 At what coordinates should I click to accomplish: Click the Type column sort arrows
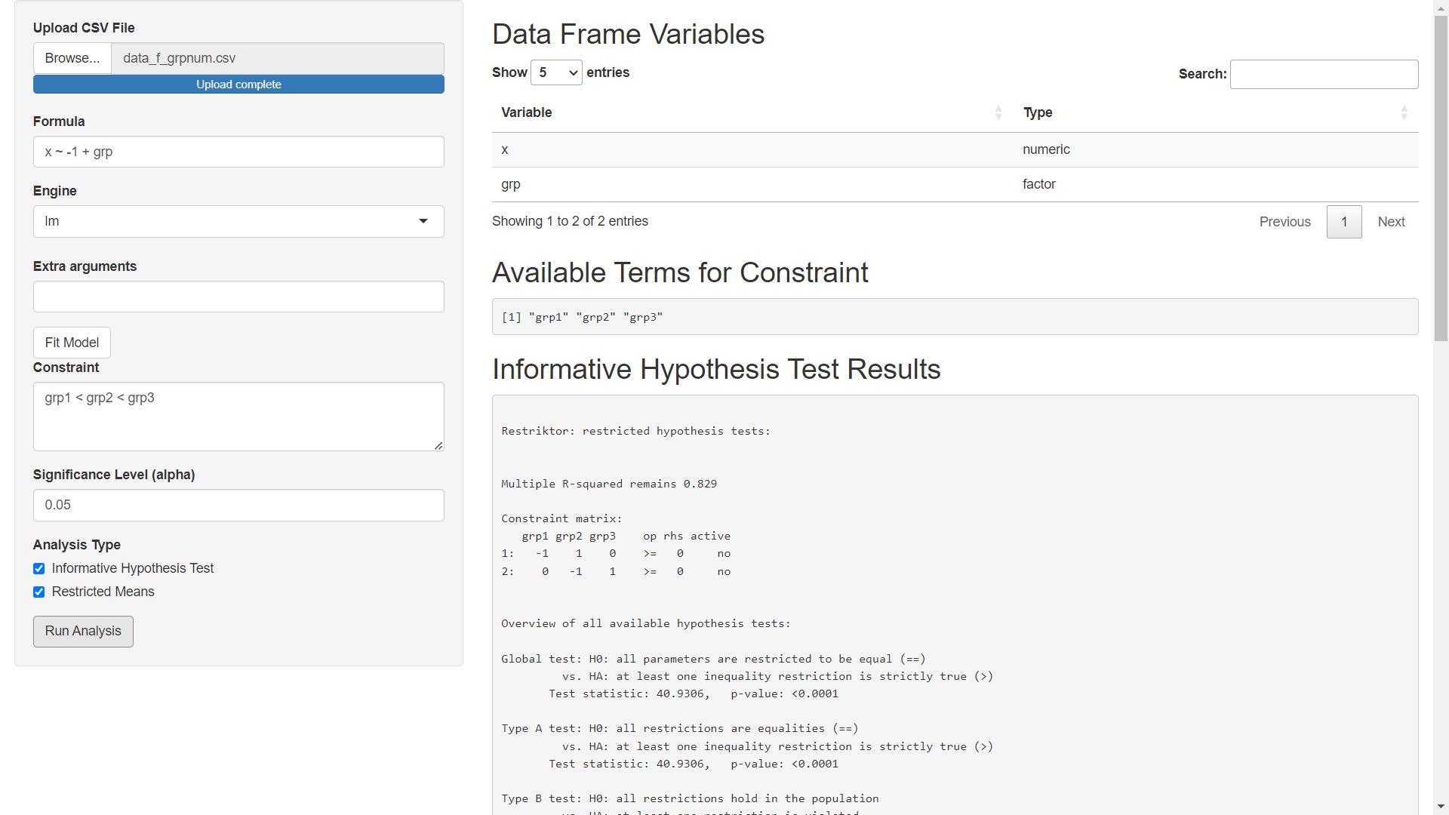click(1404, 112)
